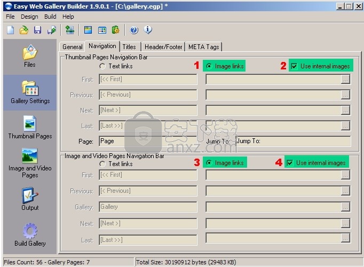Browse image for image pages Gallery link
This screenshot has height=267, width=364.
(x=345, y=207)
